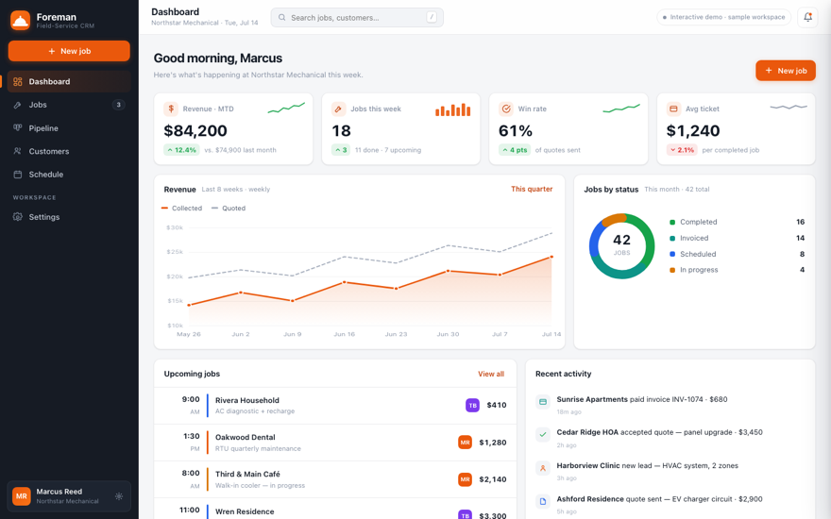Click the Jobs wrench icon in sidebar
The width and height of the screenshot is (831, 519).
point(18,105)
